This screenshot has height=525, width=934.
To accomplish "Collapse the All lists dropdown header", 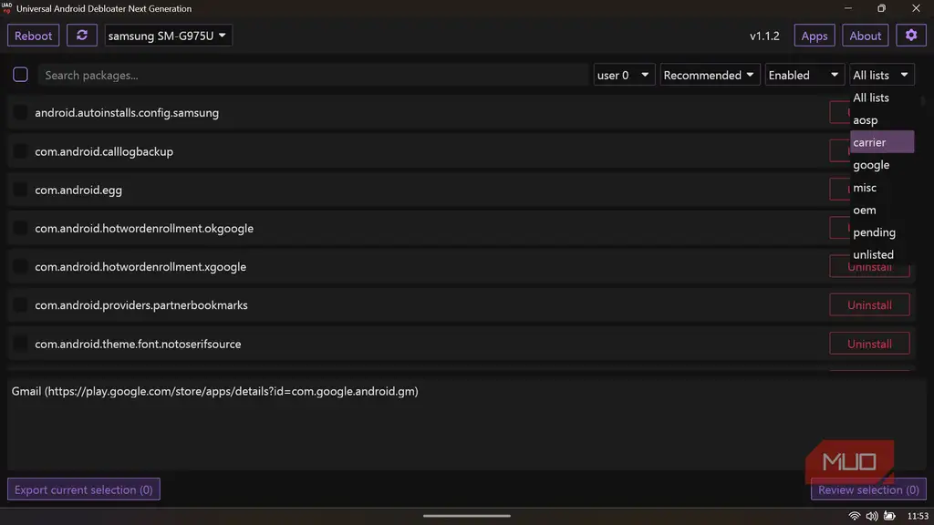I will pyautogui.click(x=882, y=75).
